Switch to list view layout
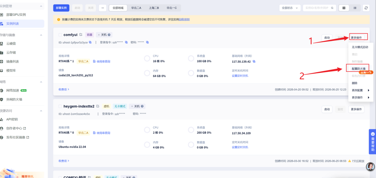The width and height of the screenshot is (376, 178). tap(355, 8)
